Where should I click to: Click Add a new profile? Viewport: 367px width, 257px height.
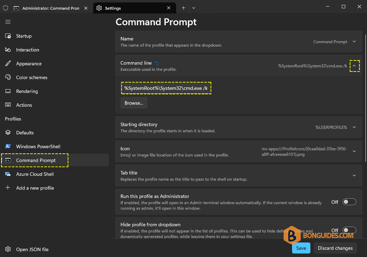pyautogui.click(x=55, y=188)
